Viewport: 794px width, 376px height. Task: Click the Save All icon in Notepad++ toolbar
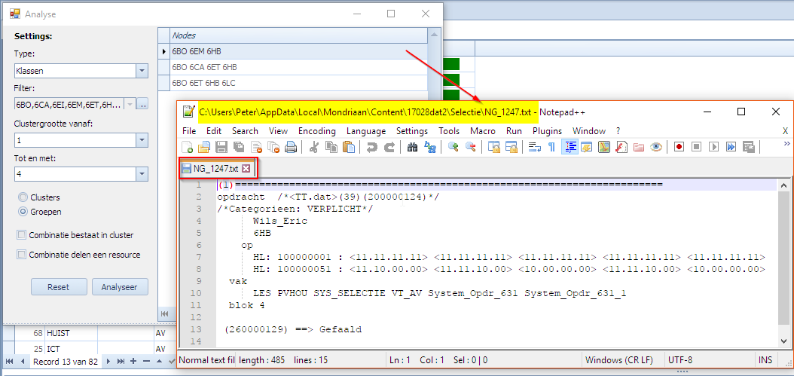tap(239, 148)
